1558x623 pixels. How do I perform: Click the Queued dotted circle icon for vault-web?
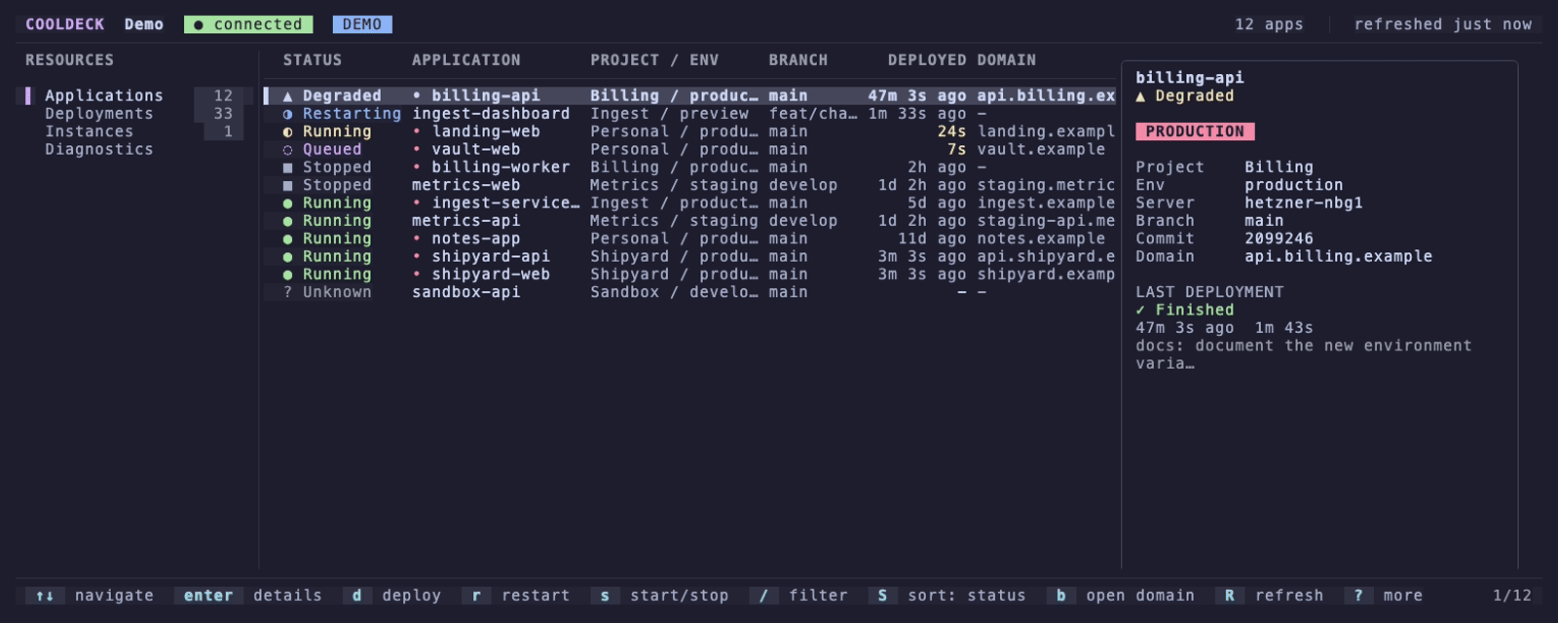click(287, 150)
